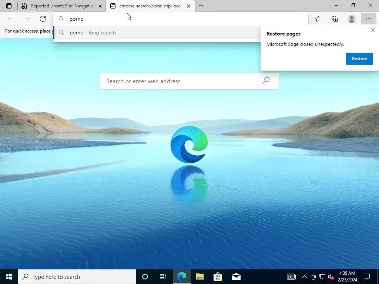Screen dimensions: 379x284
Task: Open the Action Center notifications icon
Action: [367, 277]
